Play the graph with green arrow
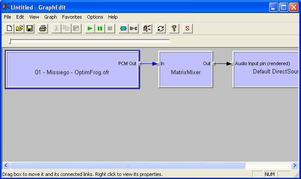This screenshot has height=179, width=301. click(x=90, y=29)
